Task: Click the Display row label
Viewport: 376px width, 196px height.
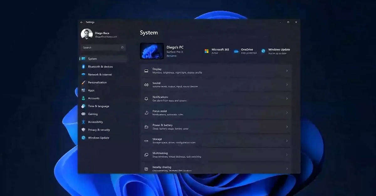Action: 157,69
